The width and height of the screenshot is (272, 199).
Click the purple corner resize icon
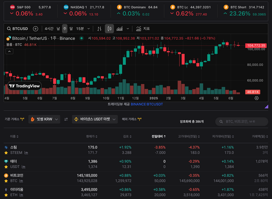pyautogui.click(x=266, y=107)
